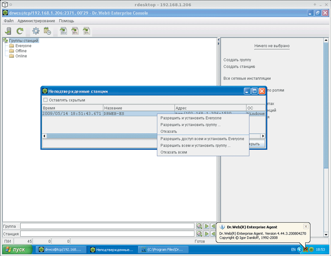Click the green forward arrow beside Группа
This screenshot has height=256, width=331.
click(x=206, y=226)
